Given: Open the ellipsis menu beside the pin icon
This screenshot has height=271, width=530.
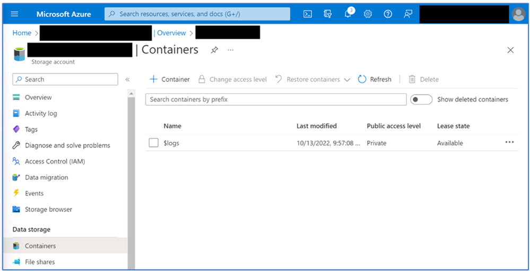Looking at the screenshot, I should point(231,50).
